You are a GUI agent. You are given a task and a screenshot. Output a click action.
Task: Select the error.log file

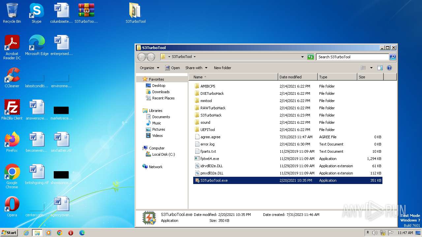(x=287, y=144)
